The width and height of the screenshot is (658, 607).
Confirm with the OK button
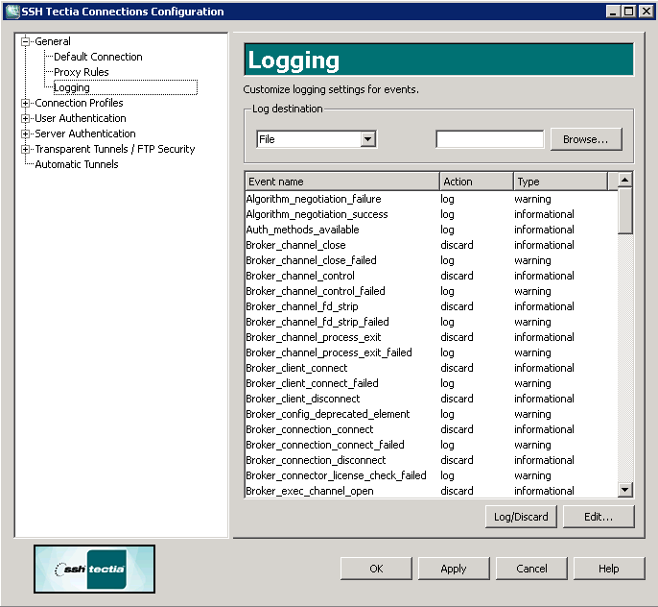376,569
